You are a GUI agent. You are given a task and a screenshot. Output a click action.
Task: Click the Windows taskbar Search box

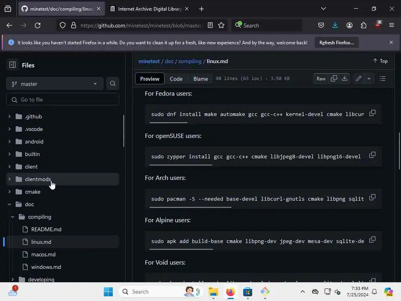pyautogui.click(x=161, y=292)
